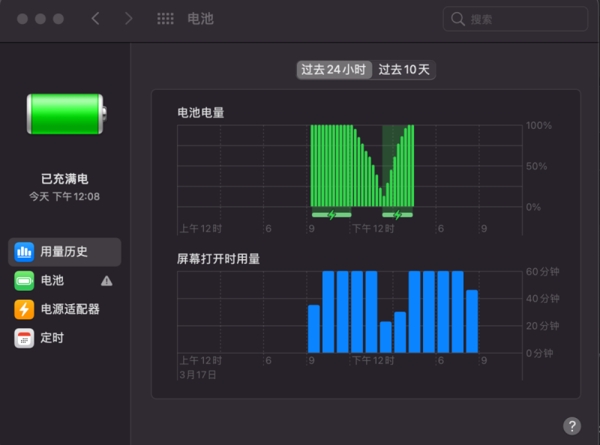This screenshot has width=600, height=445.
Task: Click the 100% axis label
Action: [538, 125]
